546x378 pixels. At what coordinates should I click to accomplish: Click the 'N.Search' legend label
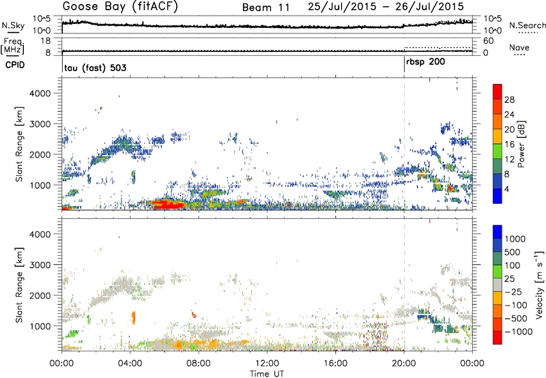(527, 25)
